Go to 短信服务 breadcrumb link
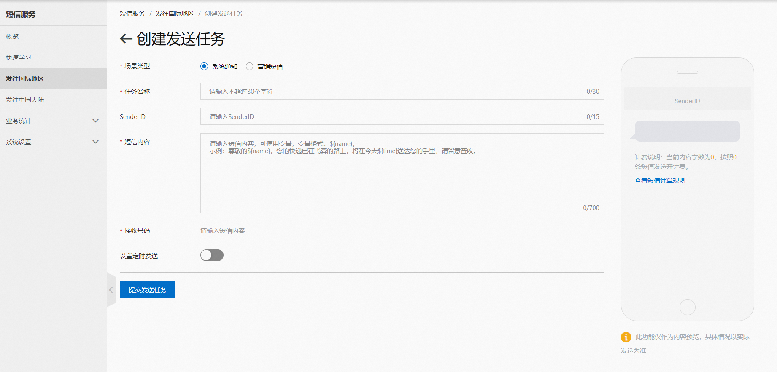This screenshot has height=372, width=777. (x=132, y=13)
